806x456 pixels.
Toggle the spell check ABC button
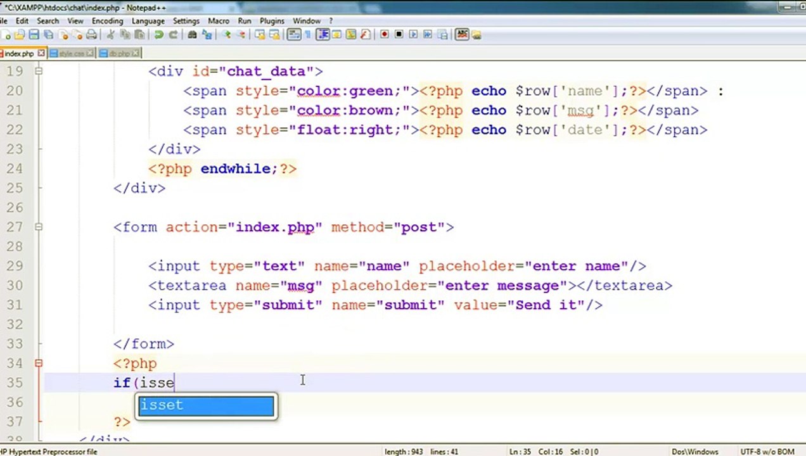(x=462, y=34)
